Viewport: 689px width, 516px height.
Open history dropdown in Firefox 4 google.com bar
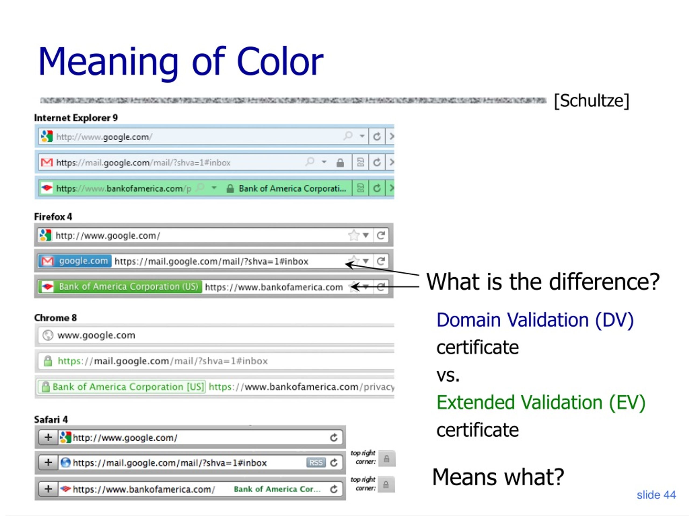pyautogui.click(x=366, y=235)
